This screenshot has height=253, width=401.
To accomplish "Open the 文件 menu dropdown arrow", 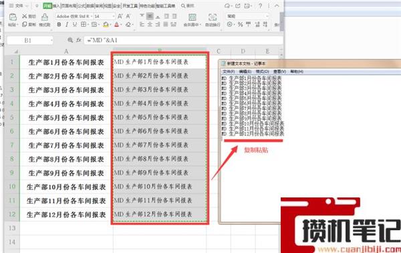I will pyautogui.click(x=27, y=5).
